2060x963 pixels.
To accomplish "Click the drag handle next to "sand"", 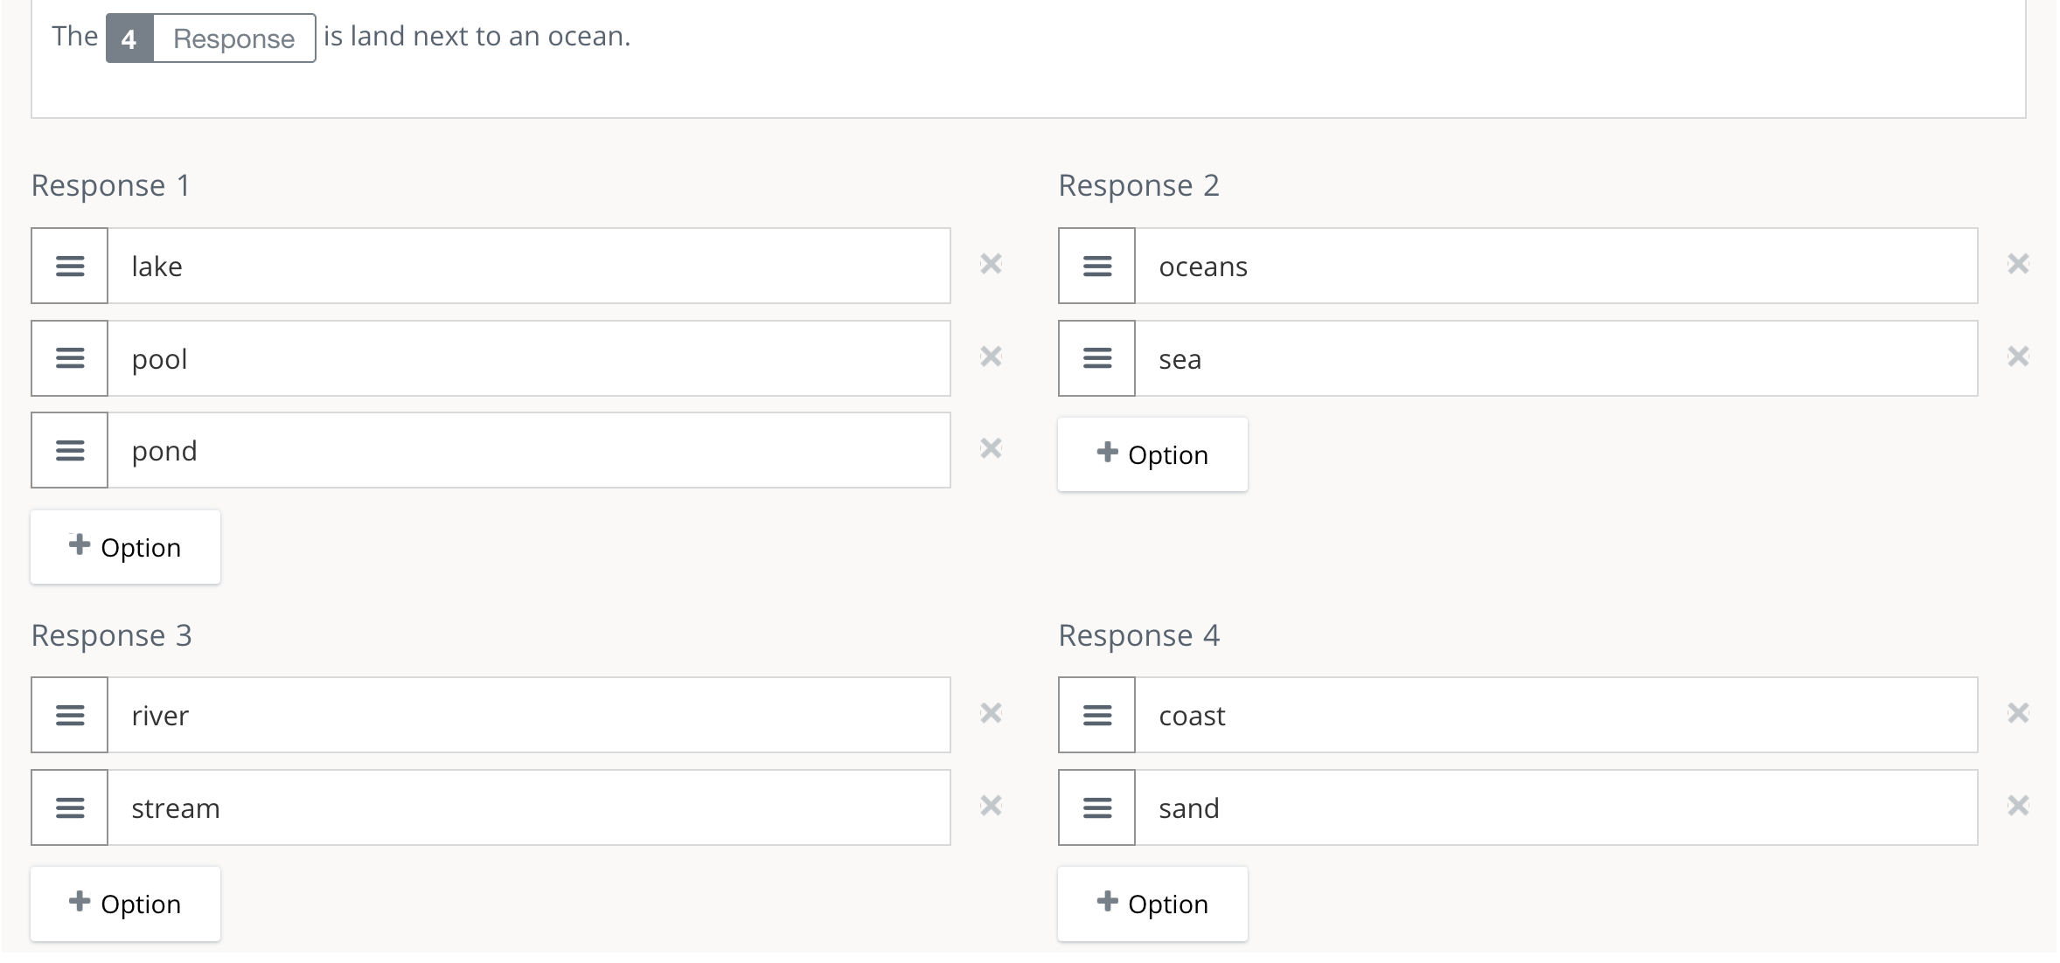I will [x=1096, y=807].
